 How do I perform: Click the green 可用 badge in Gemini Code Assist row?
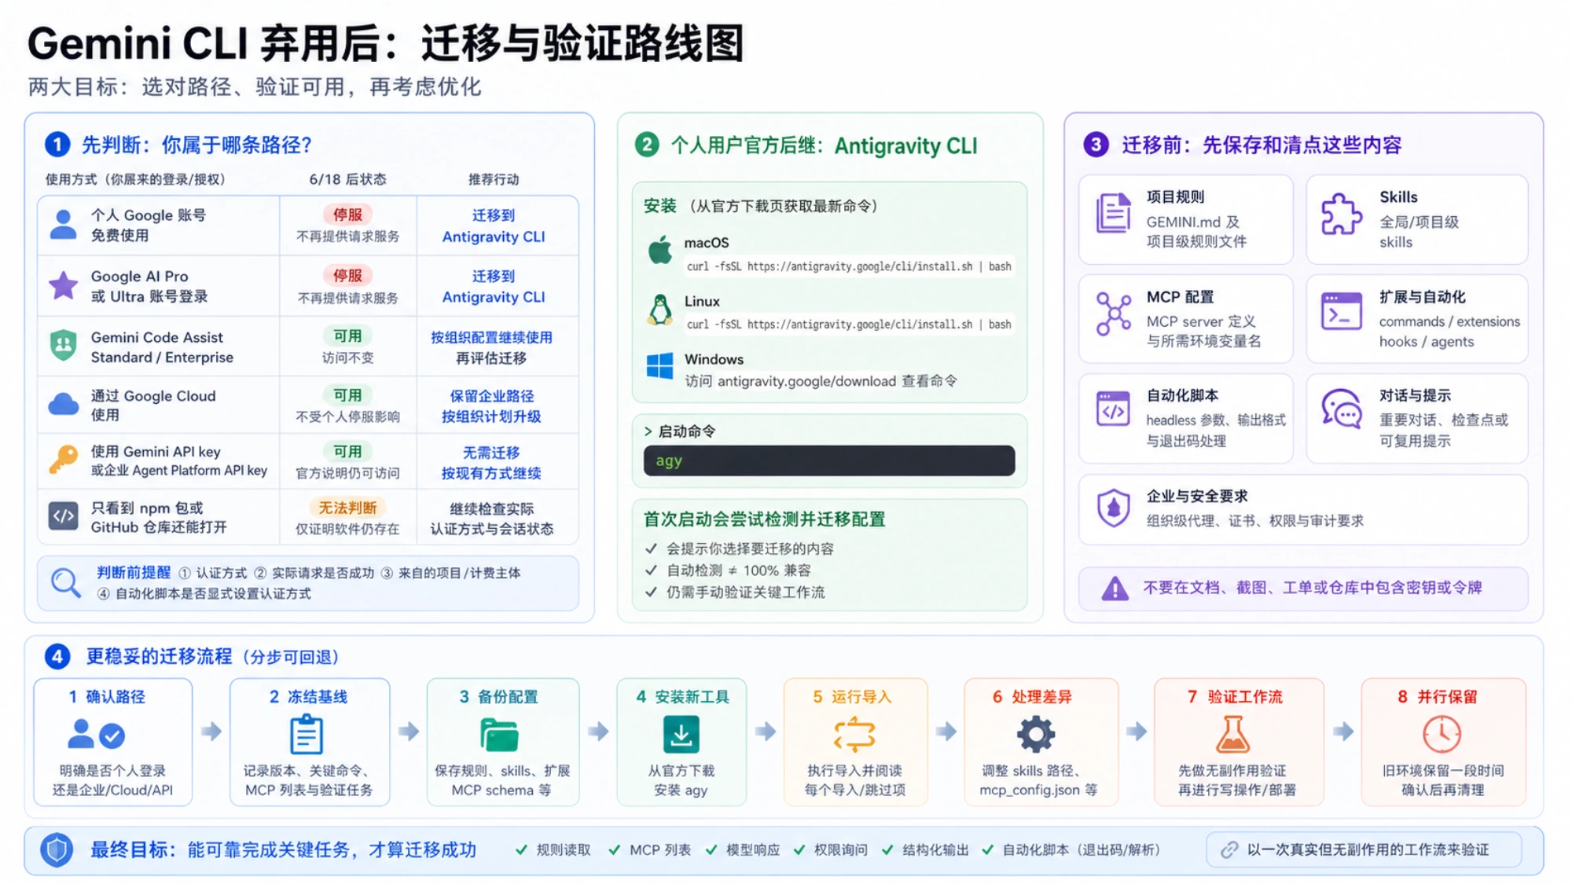point(347,336)
